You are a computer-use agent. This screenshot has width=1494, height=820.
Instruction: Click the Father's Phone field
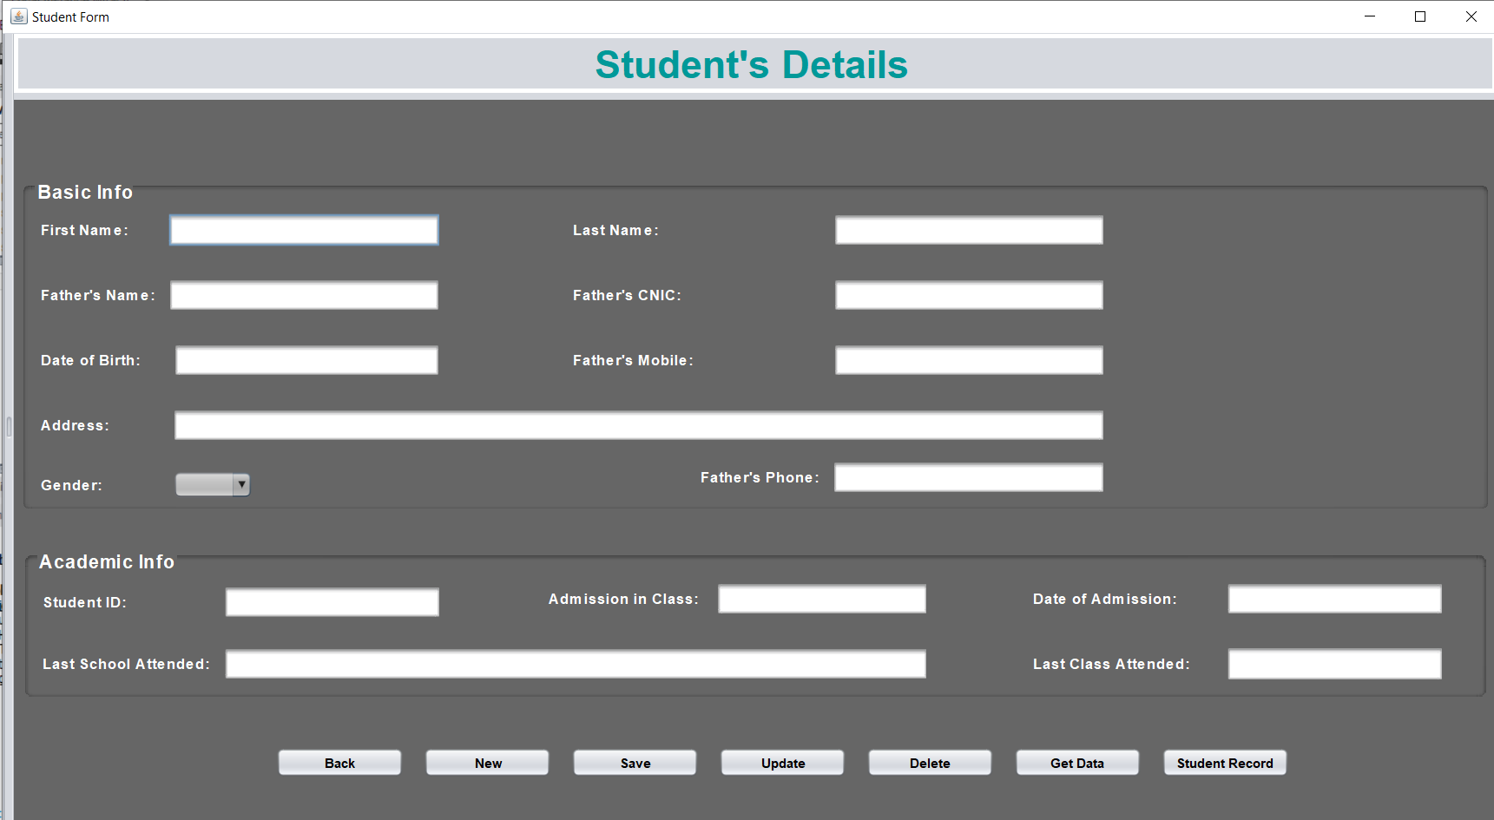point(968,478)
